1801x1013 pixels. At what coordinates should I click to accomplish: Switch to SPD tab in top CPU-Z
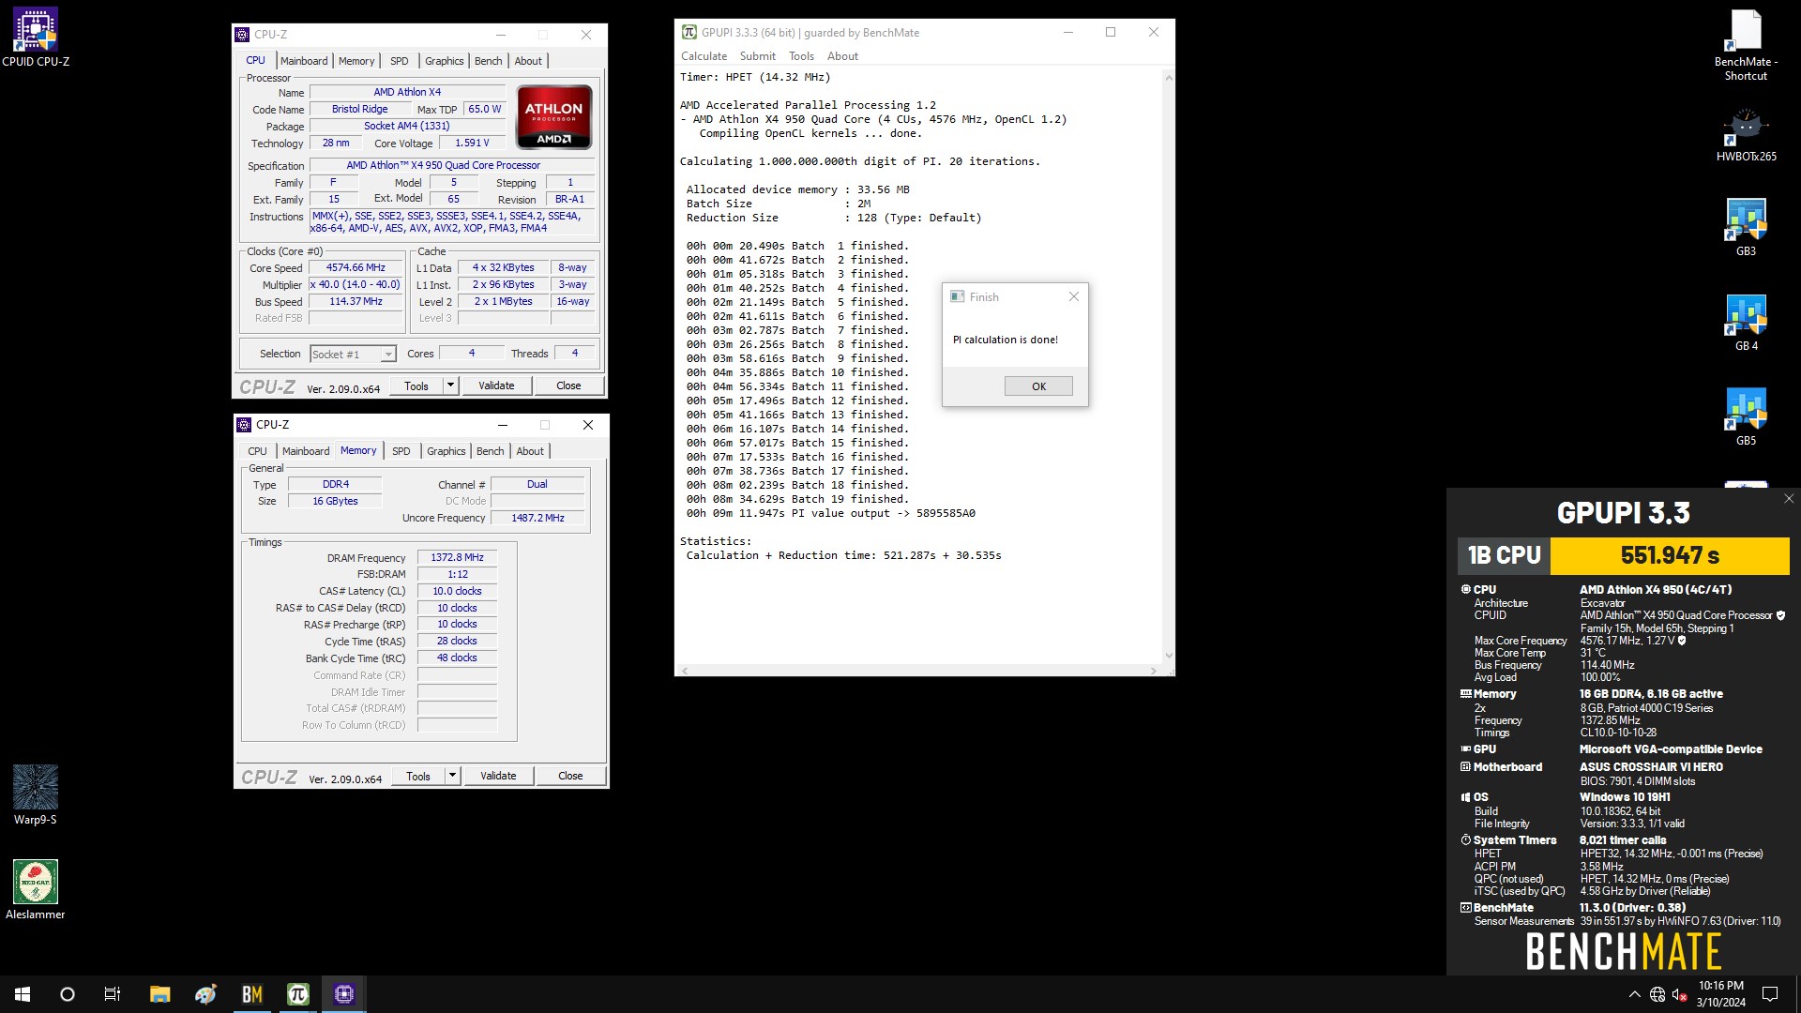click(400, 61)
